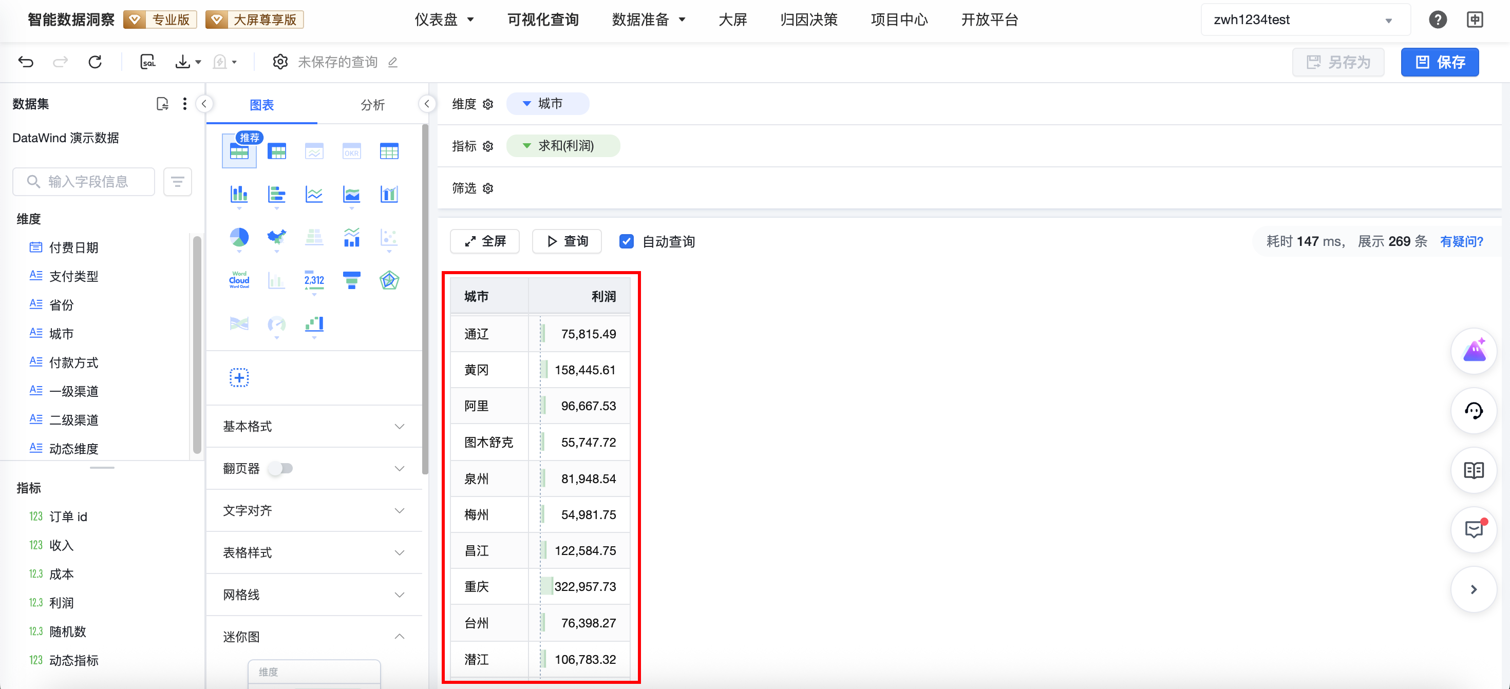Uncheck the 自动查询 checkbox
Image resolution: width=1510 pixels, height=689 pixels.
[626, 241]
